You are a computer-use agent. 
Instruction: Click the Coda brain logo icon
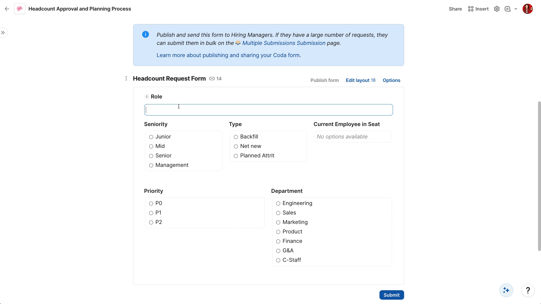tap(20, 9)
